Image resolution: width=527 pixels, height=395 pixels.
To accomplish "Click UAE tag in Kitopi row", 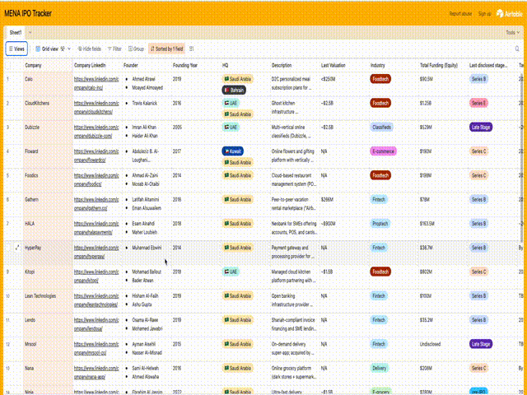I will click(231, 272).
